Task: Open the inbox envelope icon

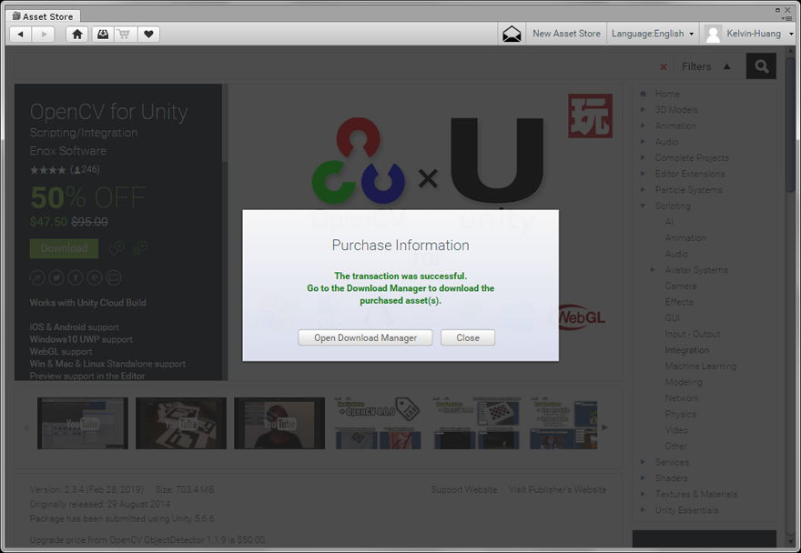Action: [512, 35]
